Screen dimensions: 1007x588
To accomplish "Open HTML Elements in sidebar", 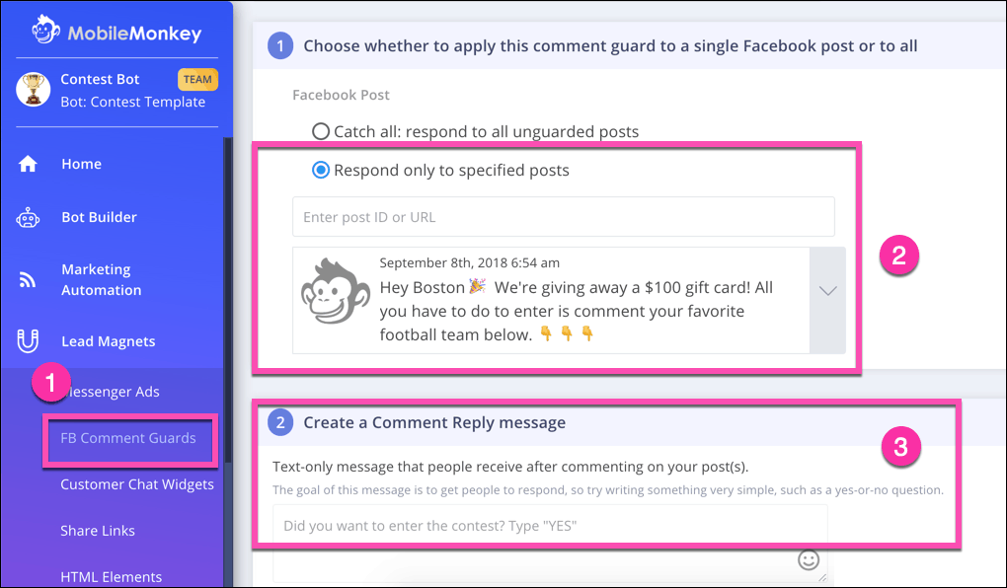I will 112,577.
